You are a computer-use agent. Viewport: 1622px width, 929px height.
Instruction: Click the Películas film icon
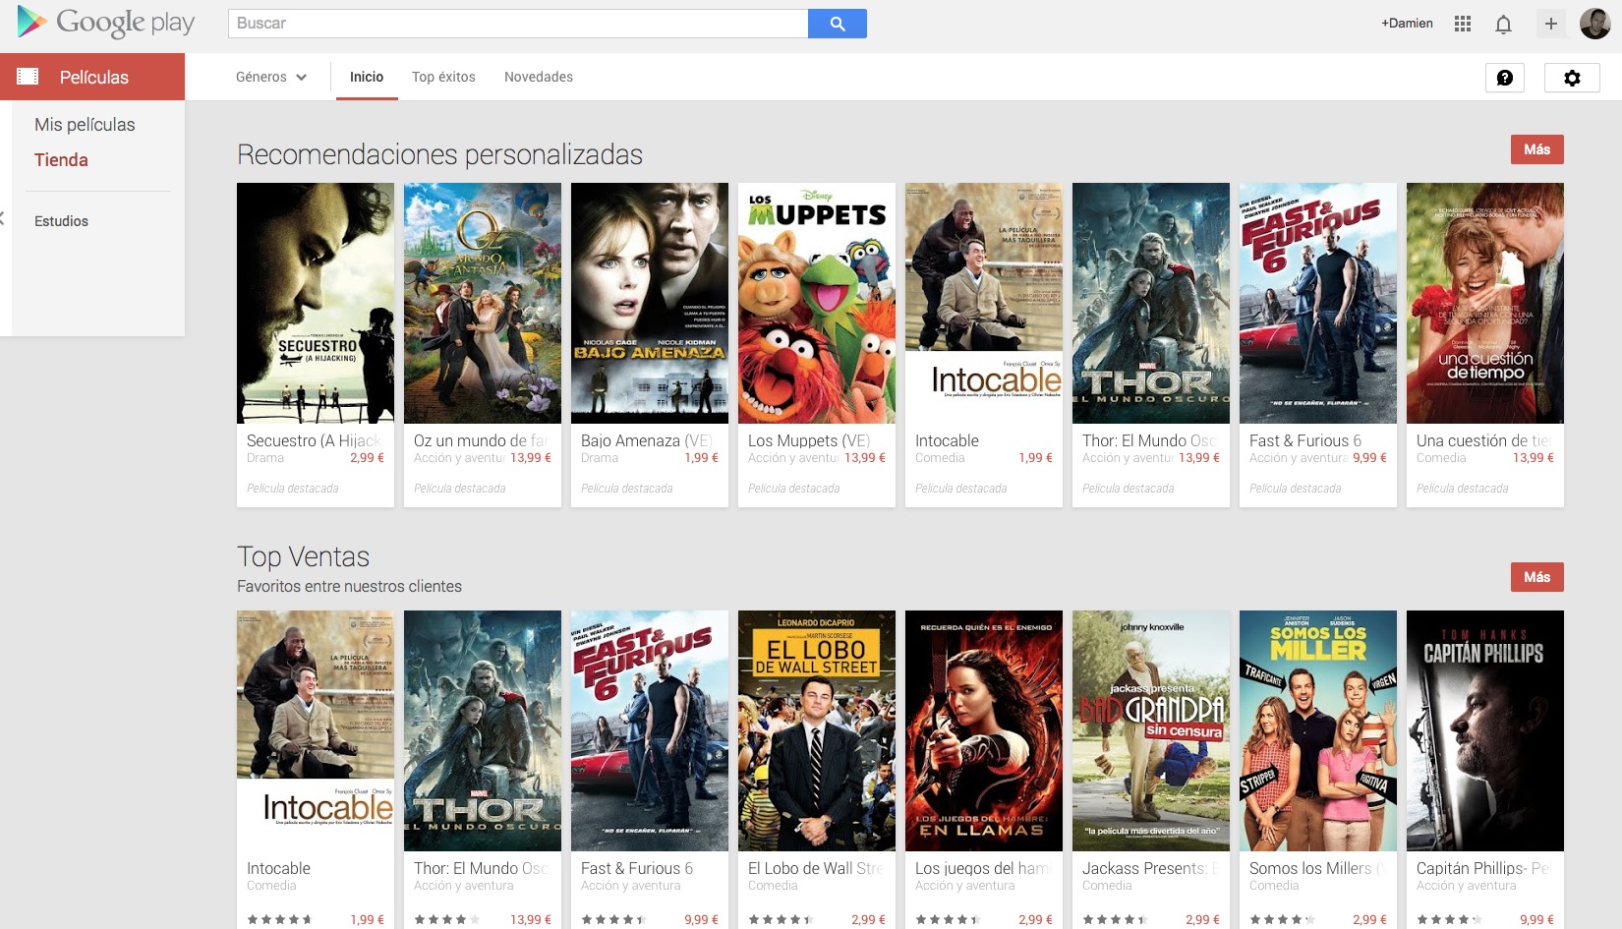click(x=28, y=77)
